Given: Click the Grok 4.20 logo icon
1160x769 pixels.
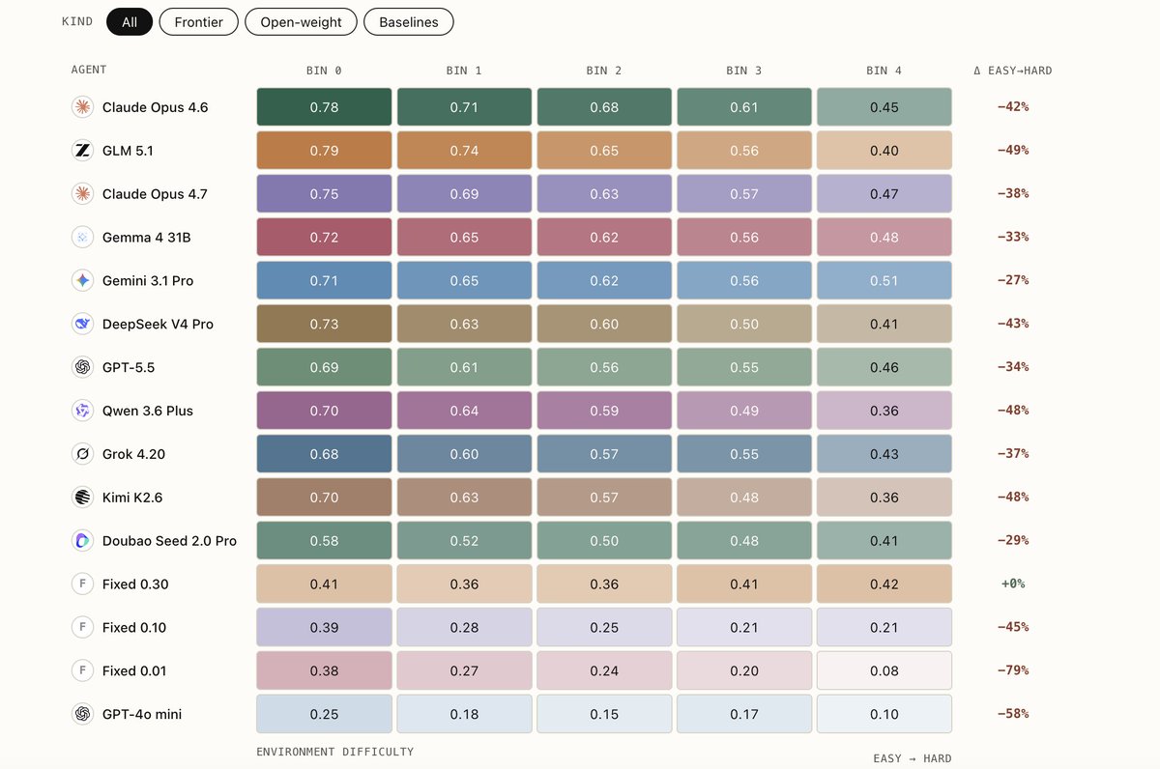Looking at the screenshot, I should (82, 454).
